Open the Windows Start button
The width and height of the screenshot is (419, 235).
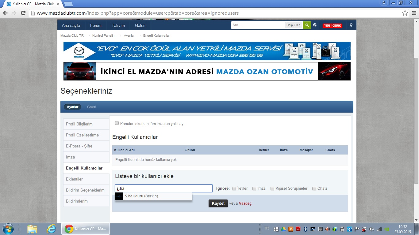pyautogui.click(x=8, y=229)
